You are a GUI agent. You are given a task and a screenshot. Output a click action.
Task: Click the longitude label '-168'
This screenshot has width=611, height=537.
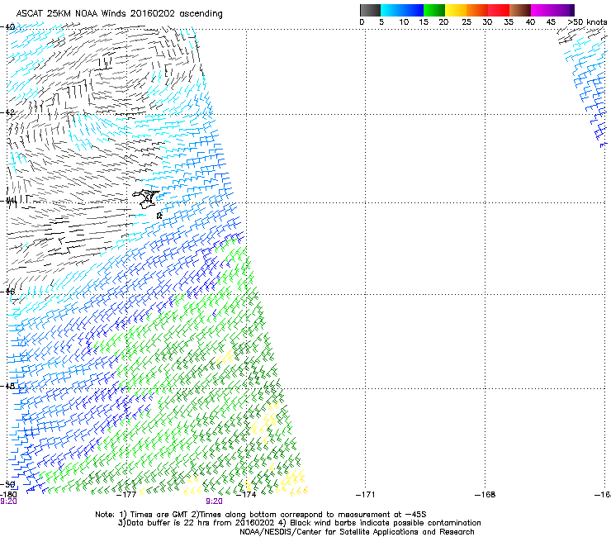tap(485, 495)
